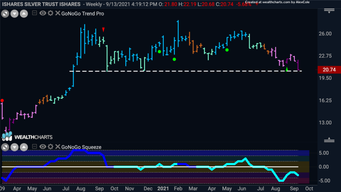Open GoNoGo Squeeze settings gear
Screen dimensions: 341x192
pos(51,147)
